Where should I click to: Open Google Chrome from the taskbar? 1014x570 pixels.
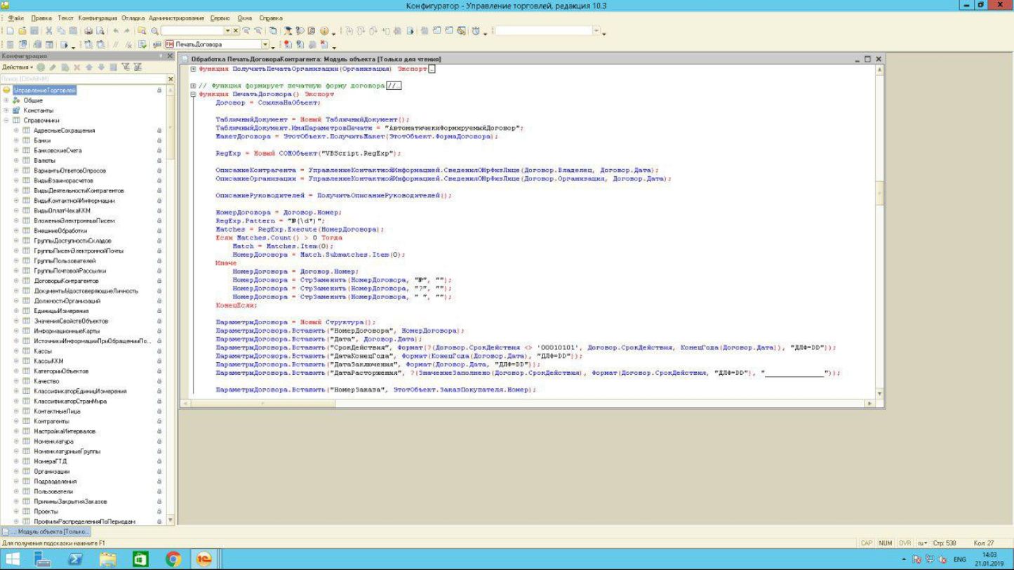(173, 559)
